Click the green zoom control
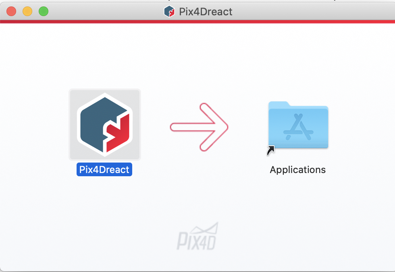The image size is (395, 272). pos(43,11)
